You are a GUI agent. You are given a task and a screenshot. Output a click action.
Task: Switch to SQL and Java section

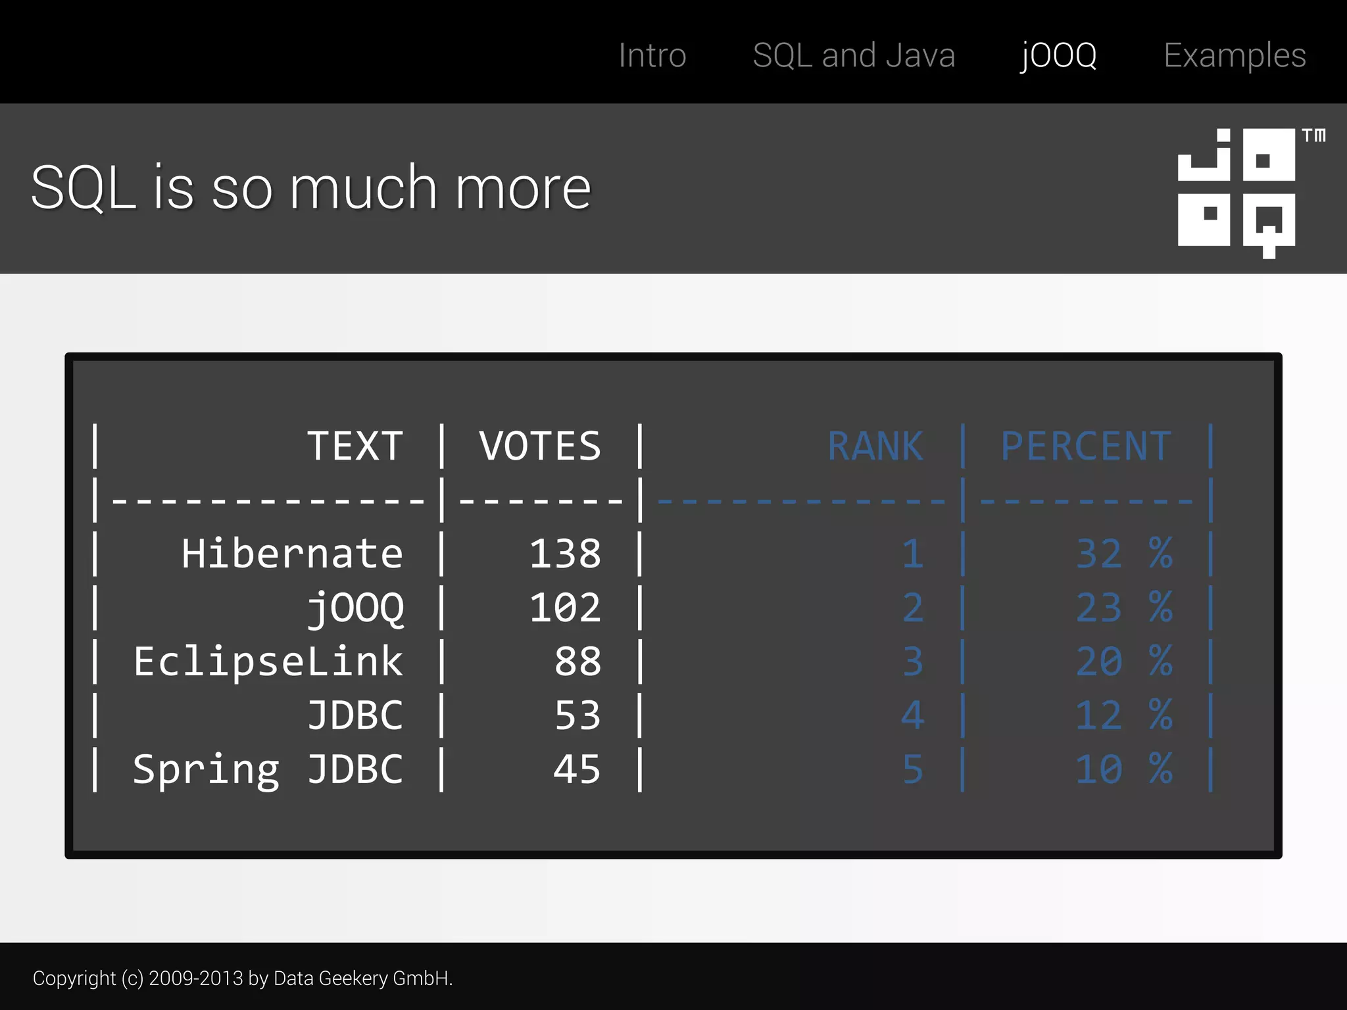(x=854, y=55)
